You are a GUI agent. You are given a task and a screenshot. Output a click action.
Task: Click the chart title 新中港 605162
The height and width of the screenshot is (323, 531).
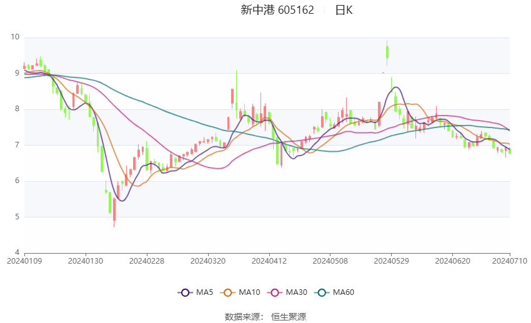click(277, 10)
